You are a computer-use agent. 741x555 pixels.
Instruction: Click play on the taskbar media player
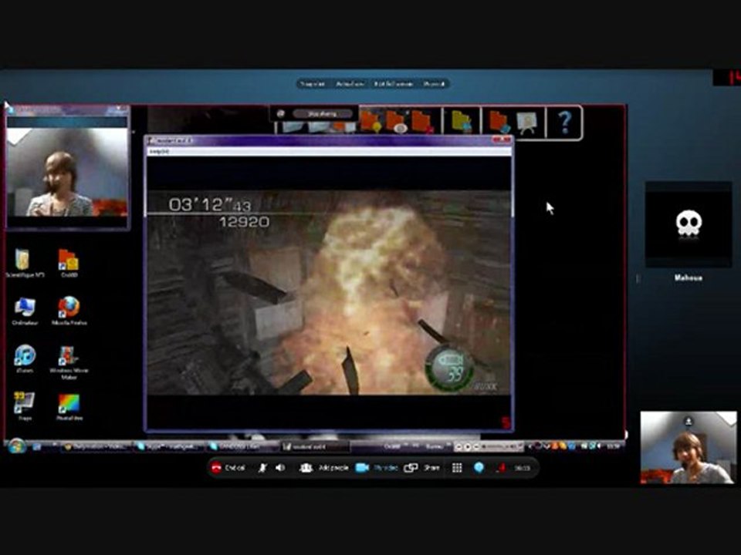pyautogui.click(x=467, y=446)
